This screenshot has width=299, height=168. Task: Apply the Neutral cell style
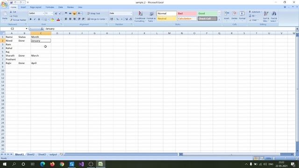click(x=166, y=19)
